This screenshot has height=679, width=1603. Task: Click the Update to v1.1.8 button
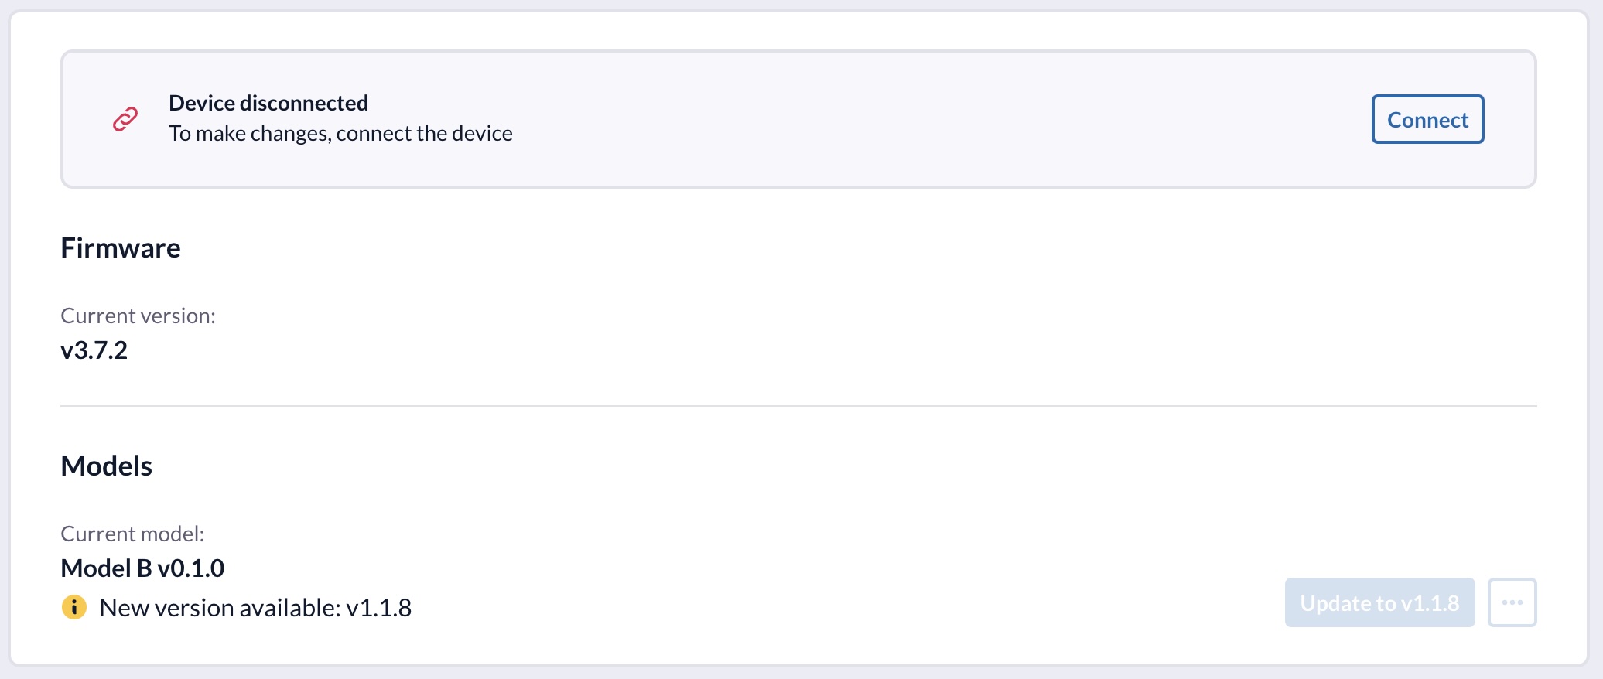tap(1379, 602)
